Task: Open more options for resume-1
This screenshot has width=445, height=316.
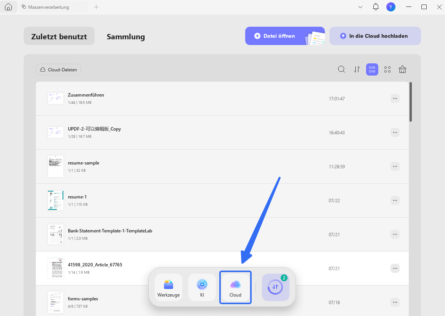Action: 395,200
